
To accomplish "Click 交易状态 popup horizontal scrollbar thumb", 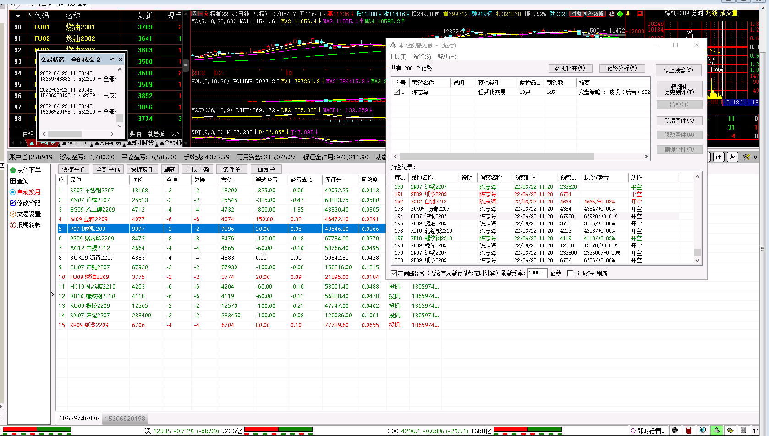I will [x=65, y=134].
